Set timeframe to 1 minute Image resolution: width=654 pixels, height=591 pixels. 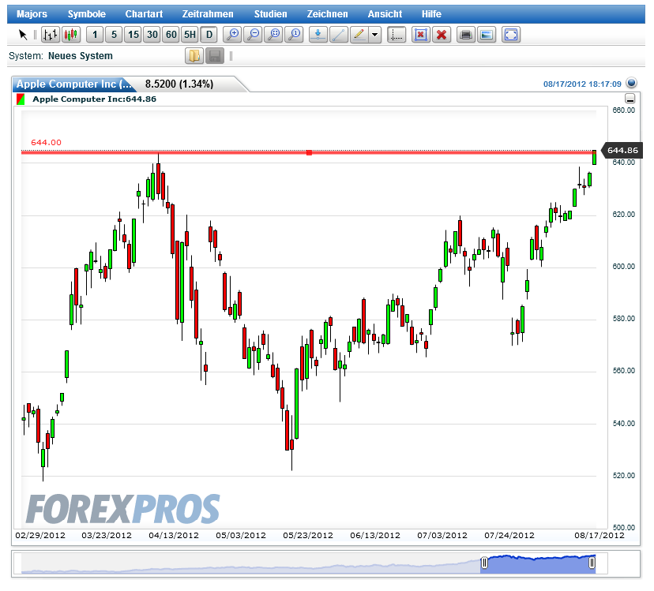click(x=95, y=35)
